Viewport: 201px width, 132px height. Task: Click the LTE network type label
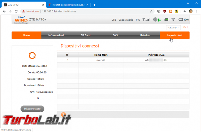[x=114, y=20]
